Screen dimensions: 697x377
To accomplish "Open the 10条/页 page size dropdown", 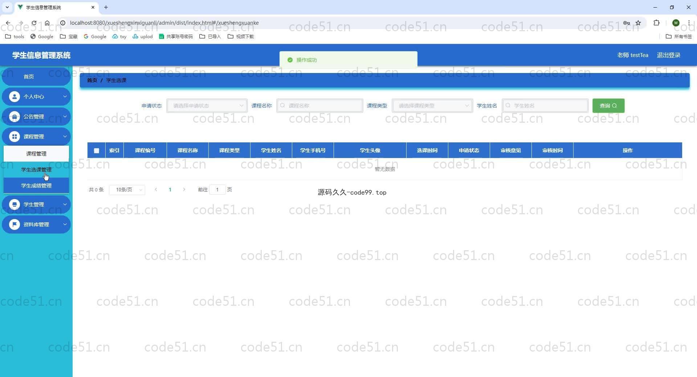I will [x=127, y=190].
